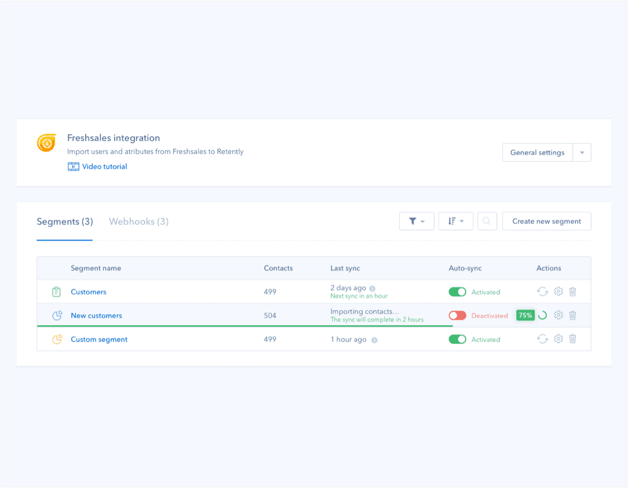The width and height of the screenshot is (628, 488).
Task: Click the Last sync column header
Action: (x=345, y=268)
